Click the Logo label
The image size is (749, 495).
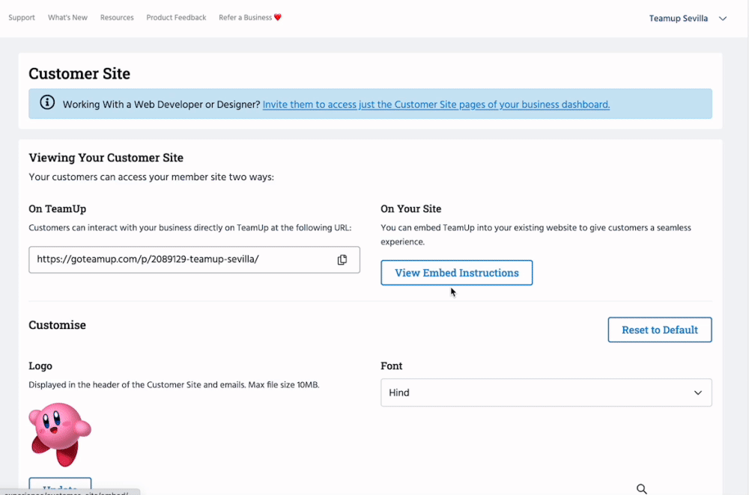(40, 366)
